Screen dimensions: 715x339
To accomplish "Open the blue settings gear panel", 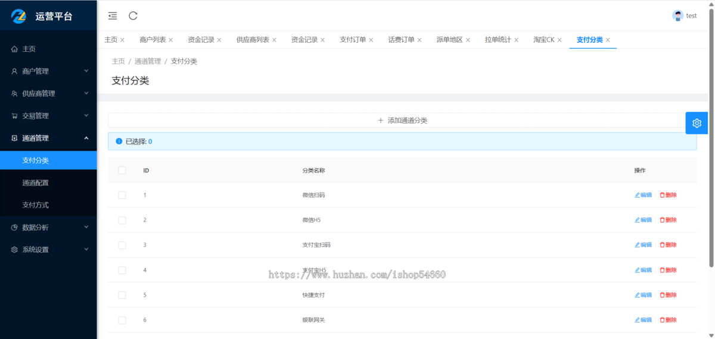I will [697, 123].
